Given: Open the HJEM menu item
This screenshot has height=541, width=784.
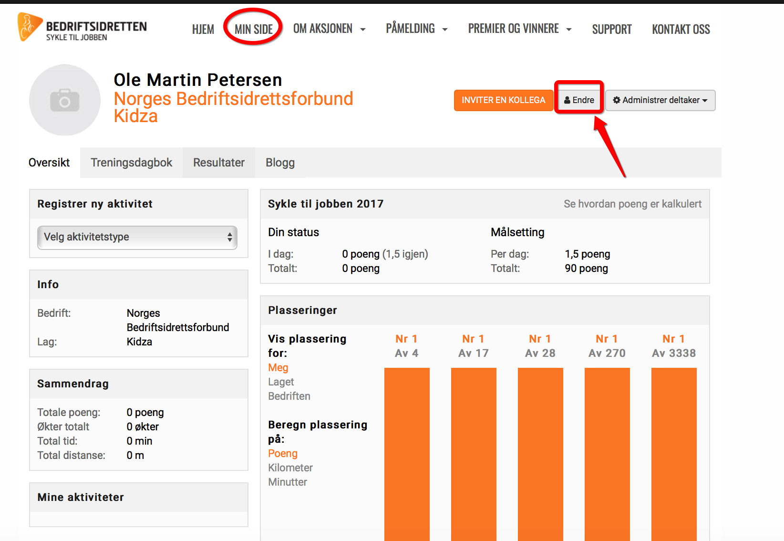Looking at the screenshot, I should pos(203,29).
